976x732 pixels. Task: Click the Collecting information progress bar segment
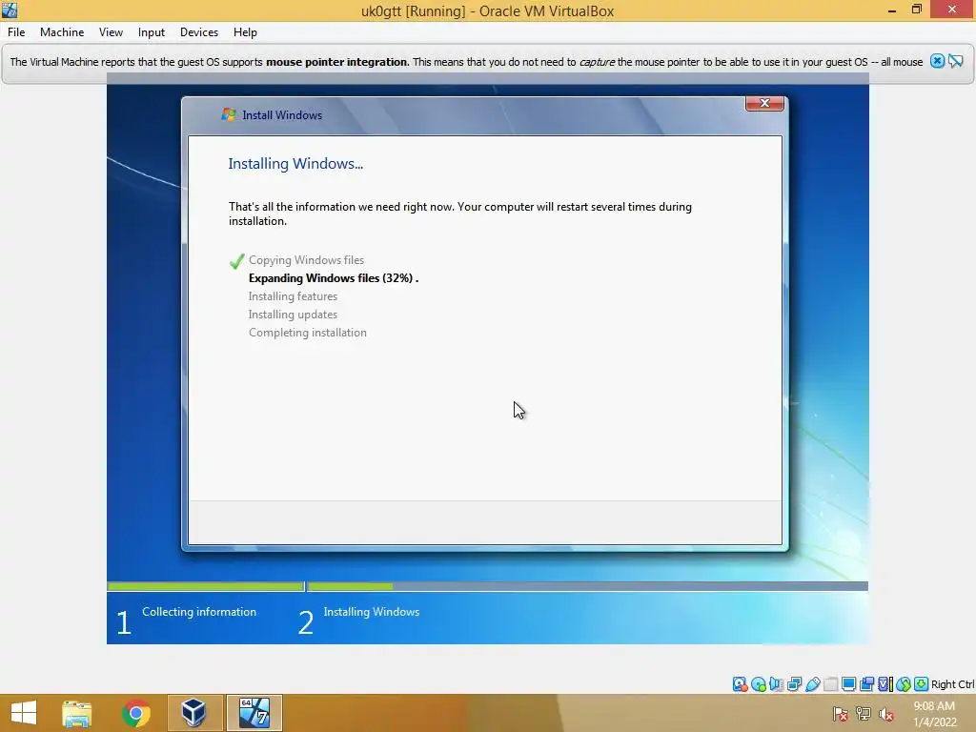(x=206, y=586)
